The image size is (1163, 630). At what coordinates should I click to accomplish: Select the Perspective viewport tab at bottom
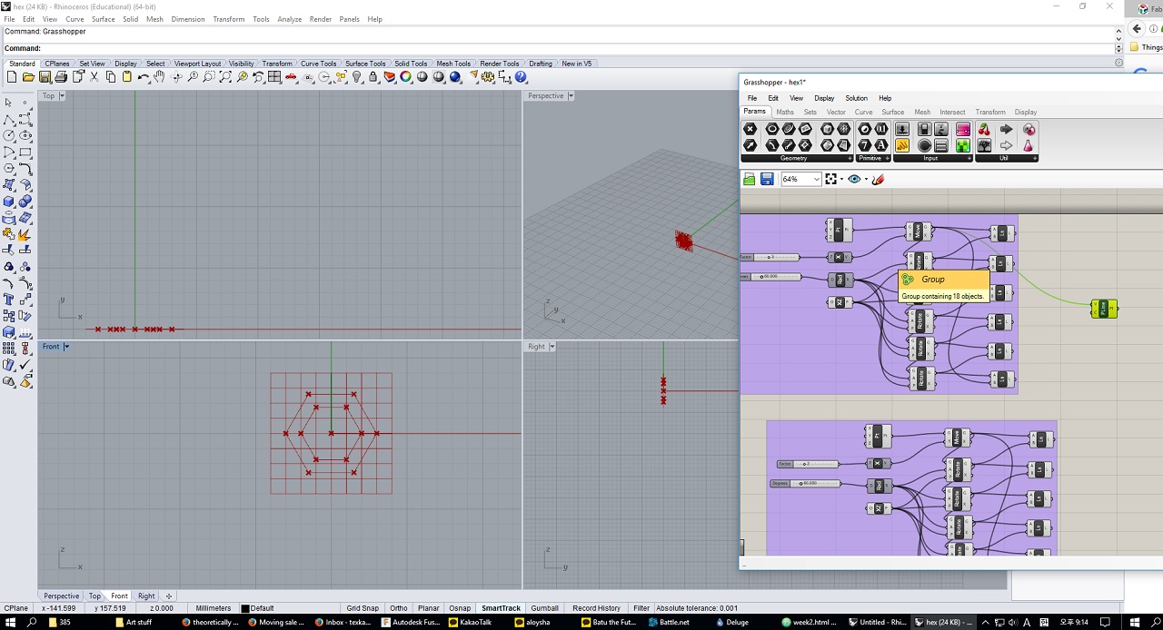[x=61, y=596]
